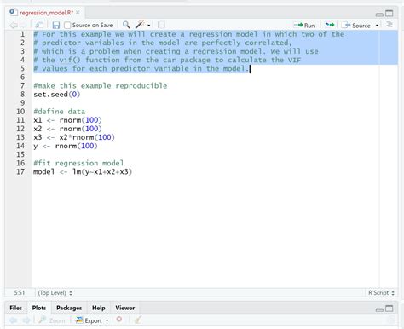Place cursor on set.seed(0) line
404x329 pixels.
pyautogui.click(x=57, y=95)
